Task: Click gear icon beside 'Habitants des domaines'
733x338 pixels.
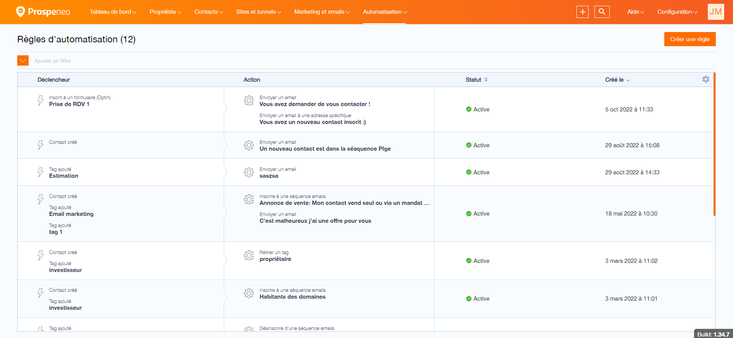Action: pos(249,293)
